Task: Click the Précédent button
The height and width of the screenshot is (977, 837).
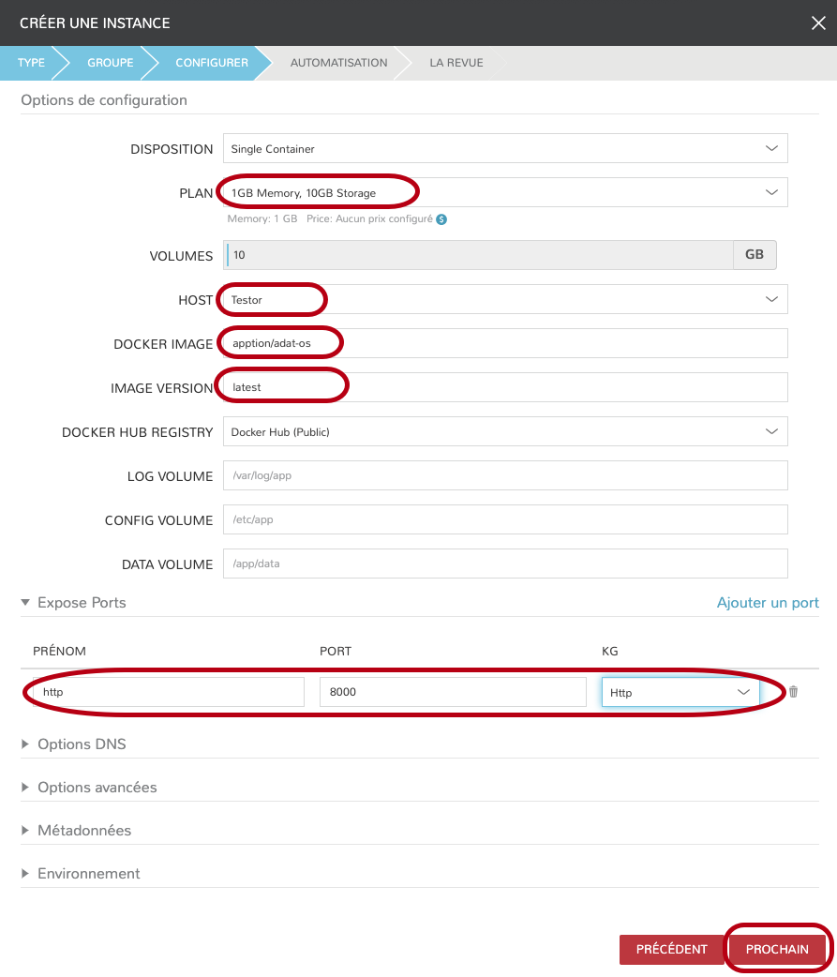Action: pos(671,950)
